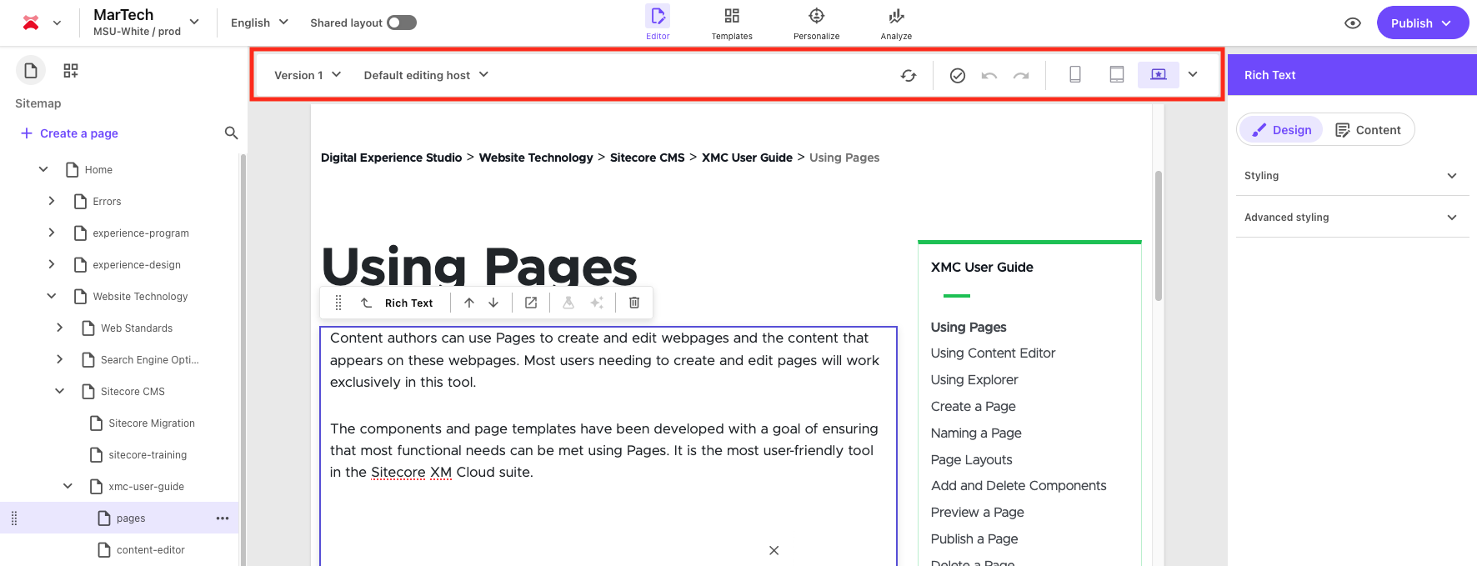Click the Sitecore CMS breadcrumb link
Screen dimensions: 1477x566
[x=647, y=158]
